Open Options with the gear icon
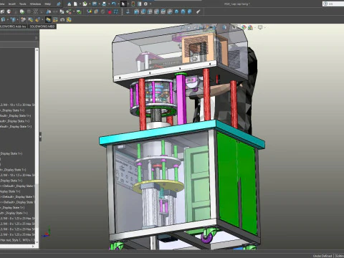The width and height of the screenshot is (344, 258). pyautogui.click(x=145, y=4)
